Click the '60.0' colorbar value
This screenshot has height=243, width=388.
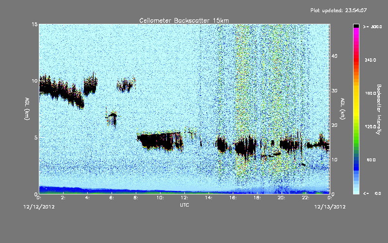click(x=371, y=160)
